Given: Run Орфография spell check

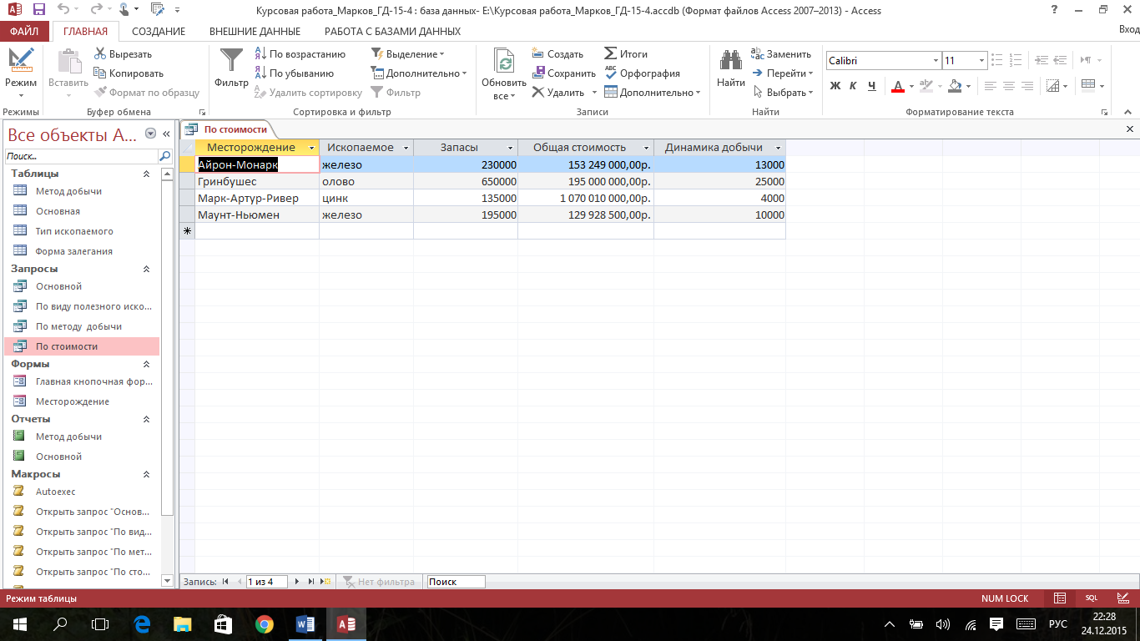Looking at the screenshot, I should coord(642,73).
